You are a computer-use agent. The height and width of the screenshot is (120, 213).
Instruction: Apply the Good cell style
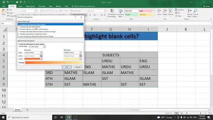(131, 15)
